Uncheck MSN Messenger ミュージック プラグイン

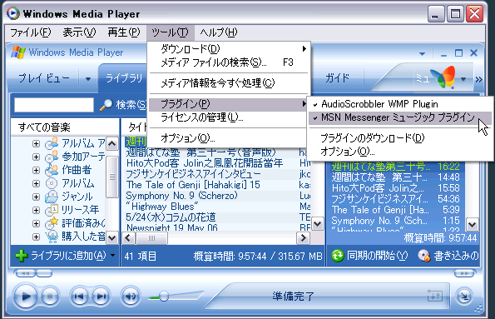[x=399, y=117]
